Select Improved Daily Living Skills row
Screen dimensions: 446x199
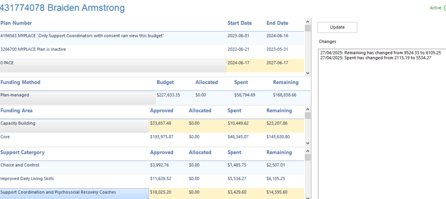coord(27,179)
